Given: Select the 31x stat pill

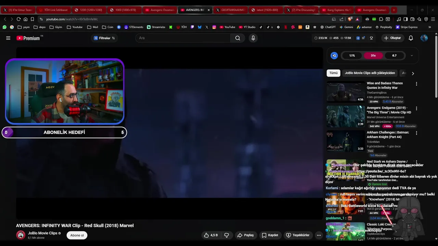Looking at the screenshot, I should pos(373,55).
